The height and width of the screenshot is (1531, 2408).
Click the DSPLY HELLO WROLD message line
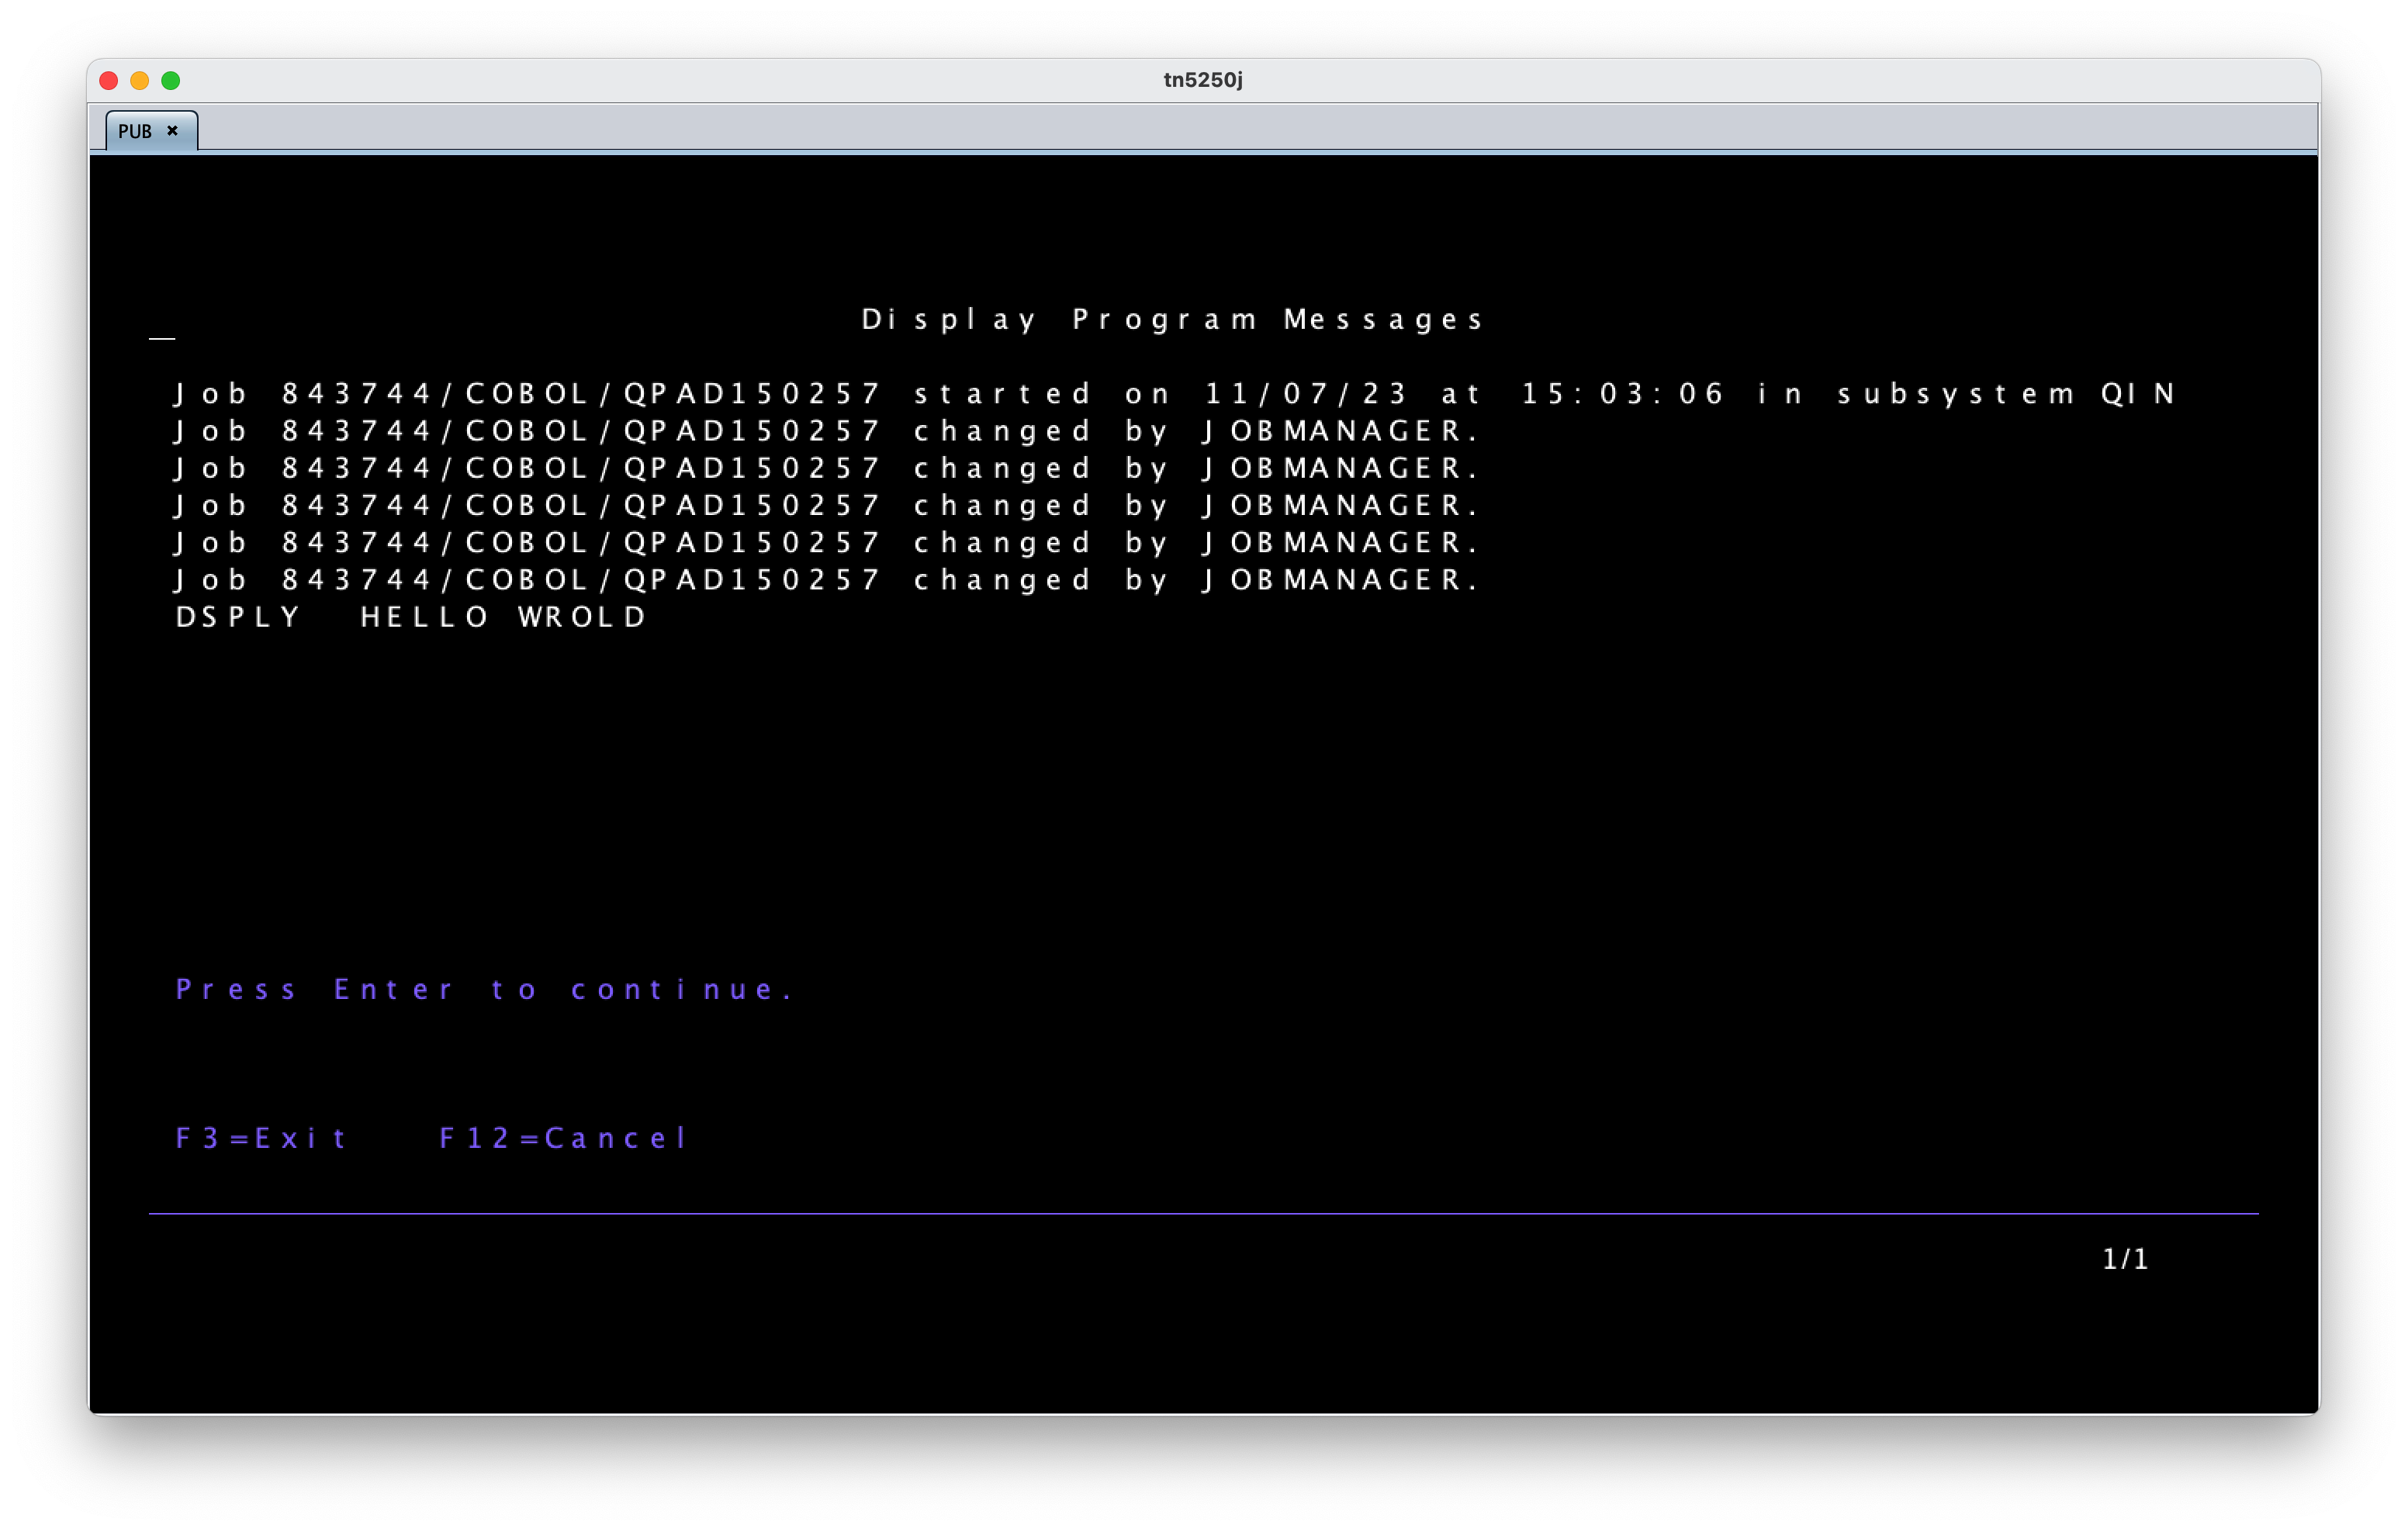tap(411, 617)
